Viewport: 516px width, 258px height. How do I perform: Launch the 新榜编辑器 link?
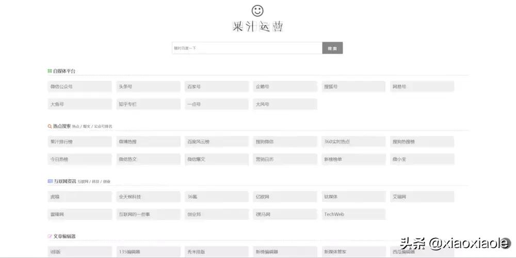click(285, 252)
